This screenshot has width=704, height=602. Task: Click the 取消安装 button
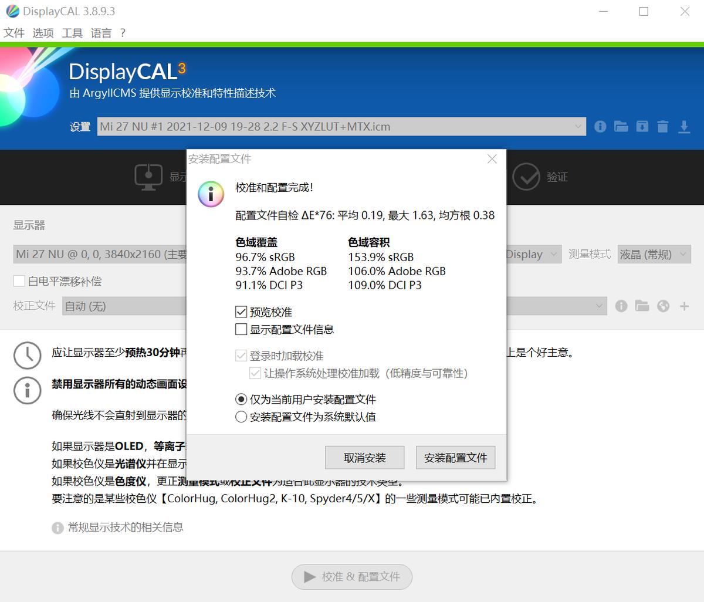364,457
